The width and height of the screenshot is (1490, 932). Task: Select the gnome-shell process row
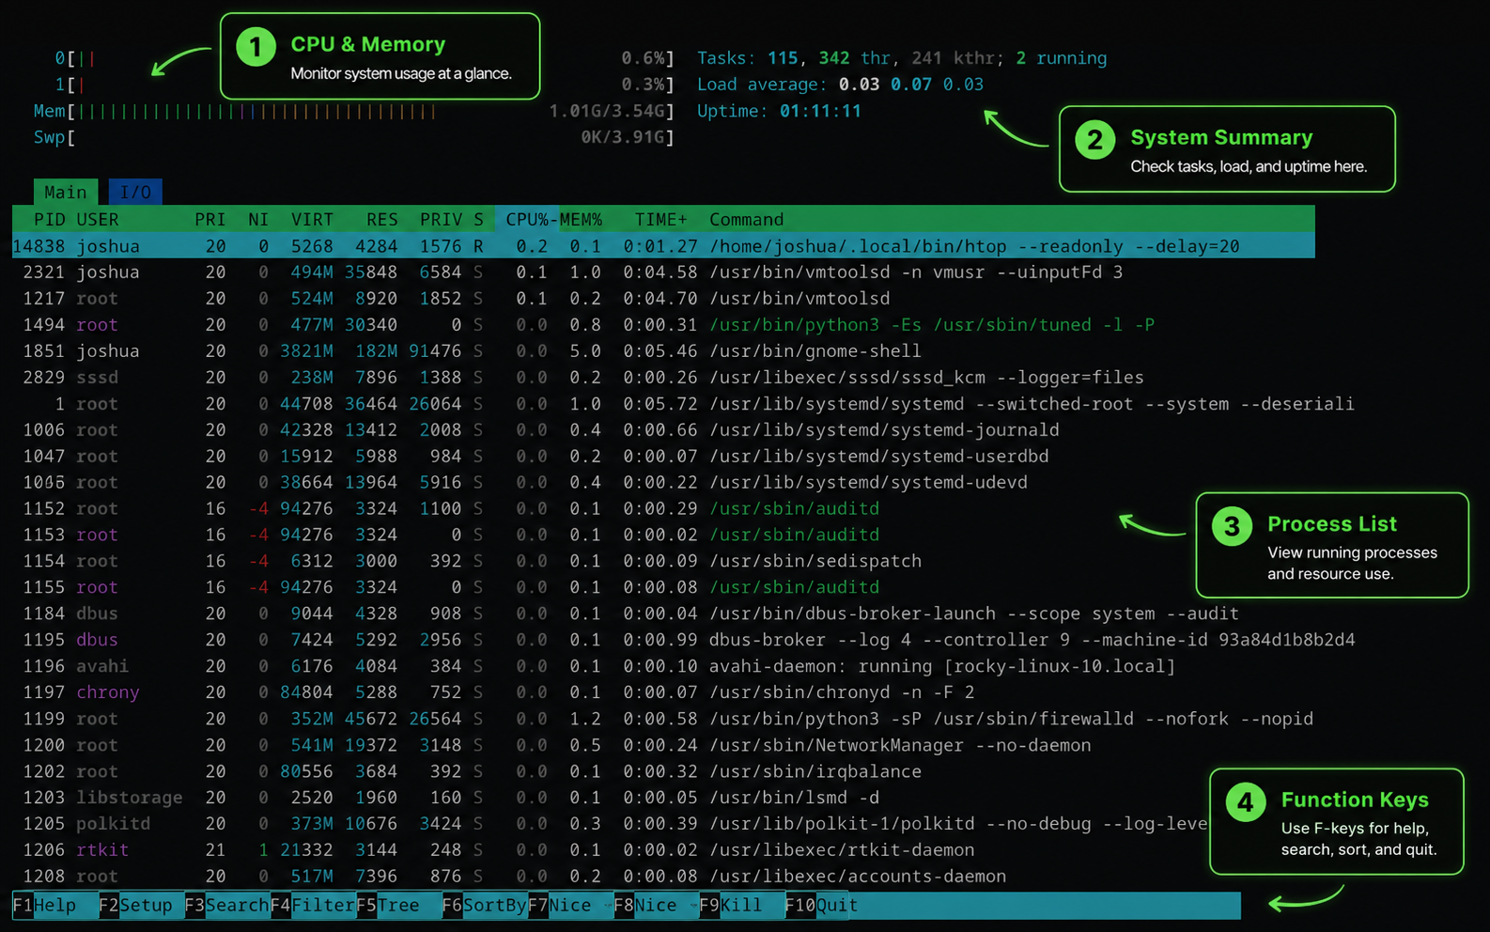click(663, 351)
